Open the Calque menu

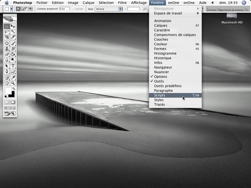(88, 3)
